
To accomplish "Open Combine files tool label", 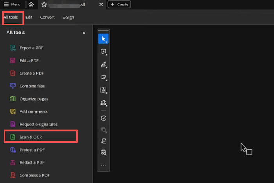I will 32,86.
